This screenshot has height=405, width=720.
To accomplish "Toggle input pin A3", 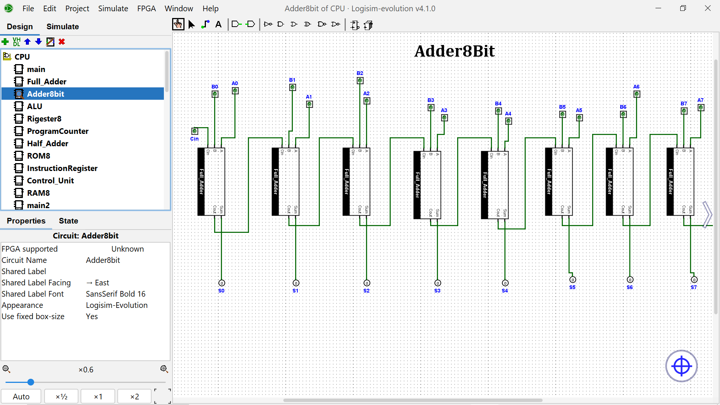I will point(444,117).
